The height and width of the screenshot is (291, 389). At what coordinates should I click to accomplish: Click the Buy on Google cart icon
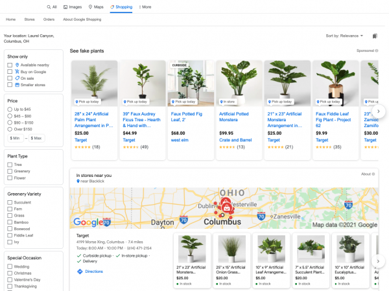click(x=17, y=72)
